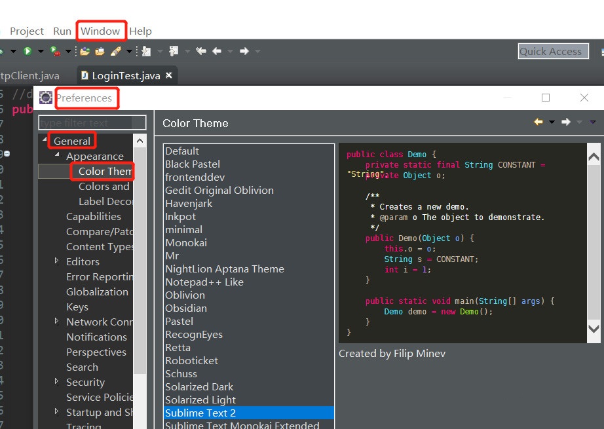Select Color Theme in preferences tree
The height and width of the screenshot is (429, 604).
[x=105, y=172]
